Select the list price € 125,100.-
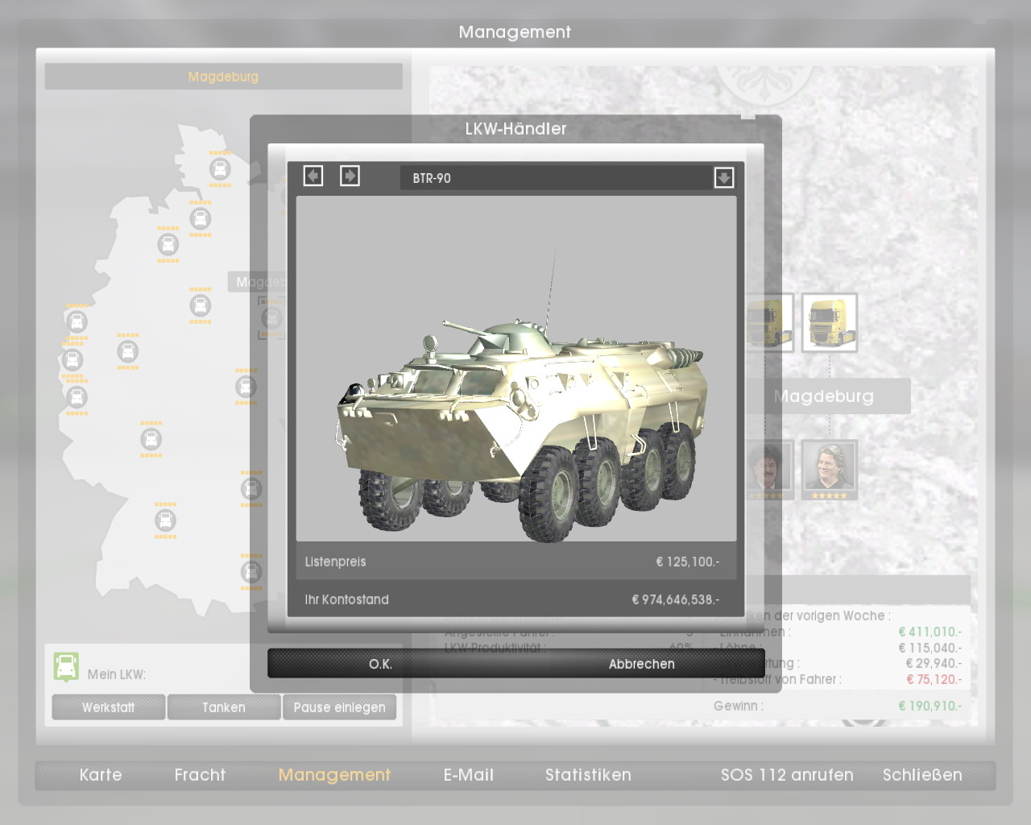Screen dimensions: 1031x825 687,562
